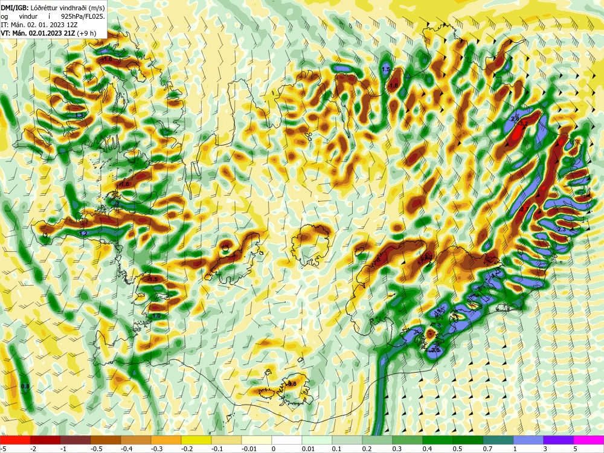Click the '0.8' value label on map
604x453 pixels.
[25, 387]
